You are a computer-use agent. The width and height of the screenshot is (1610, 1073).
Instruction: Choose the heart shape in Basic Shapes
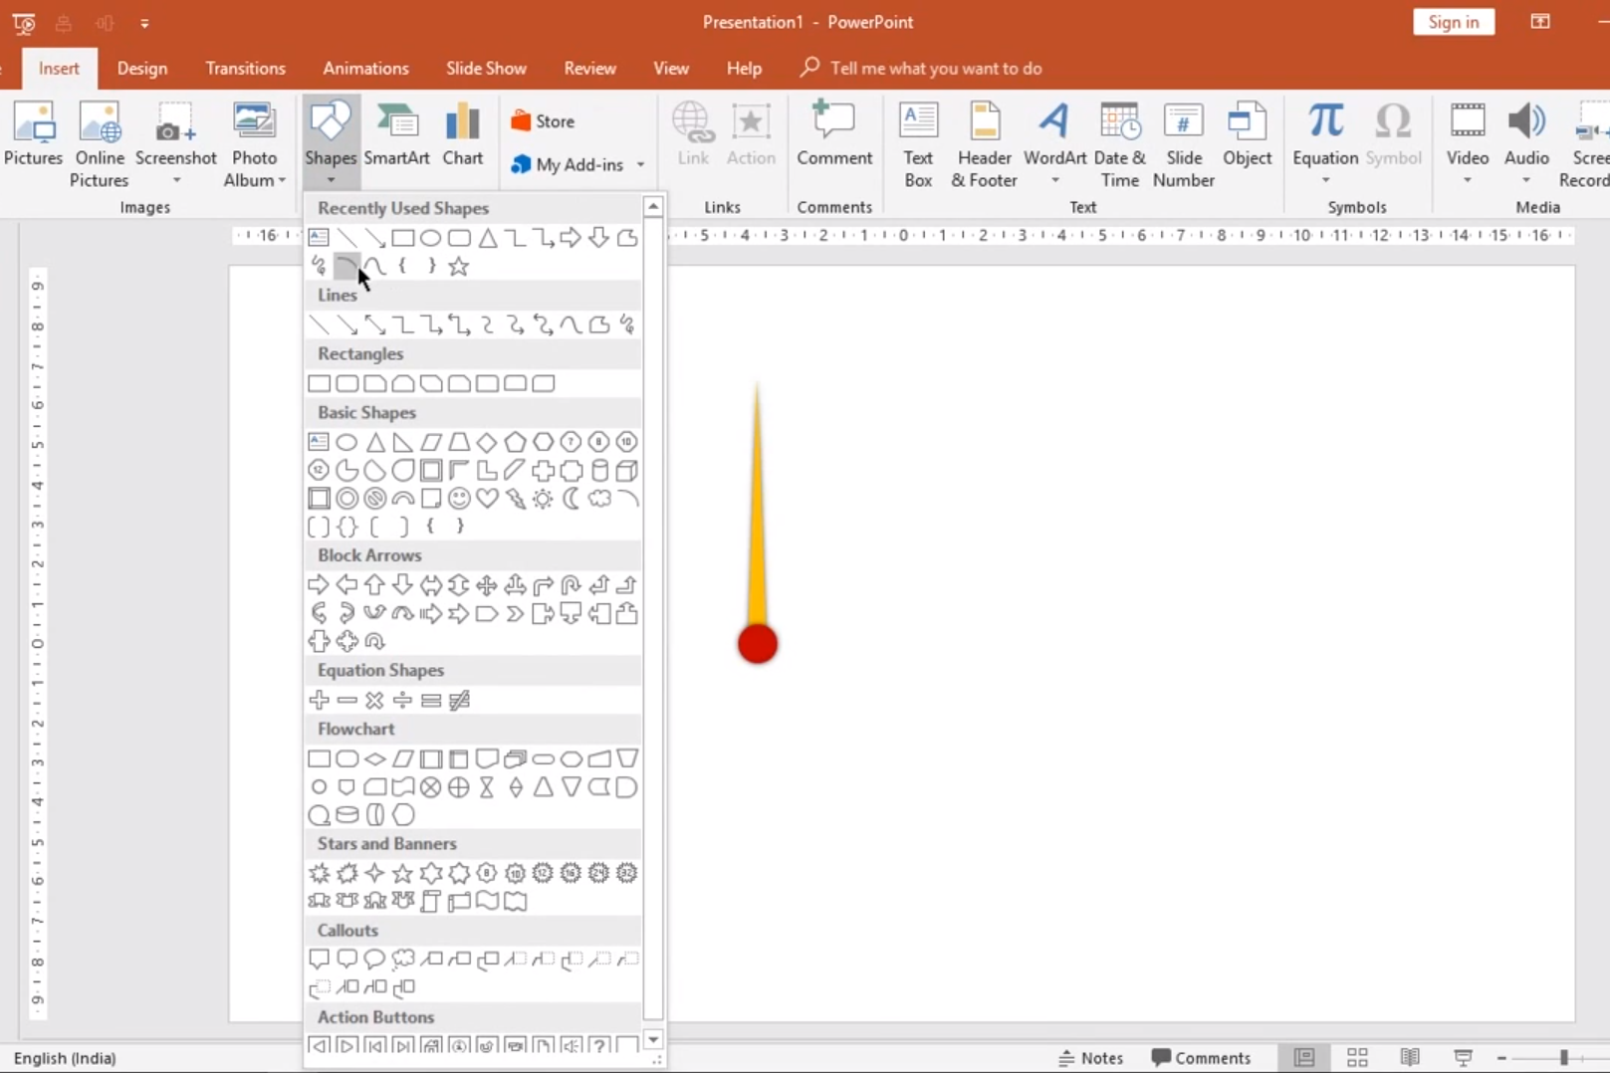487,499
